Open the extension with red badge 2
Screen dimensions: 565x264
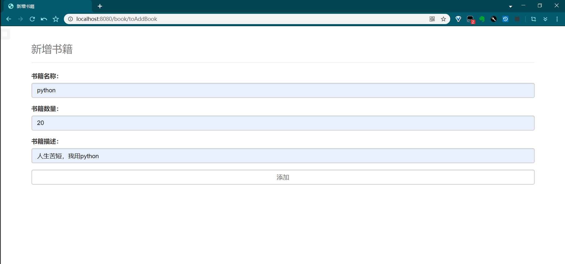[x=471, y=19]
